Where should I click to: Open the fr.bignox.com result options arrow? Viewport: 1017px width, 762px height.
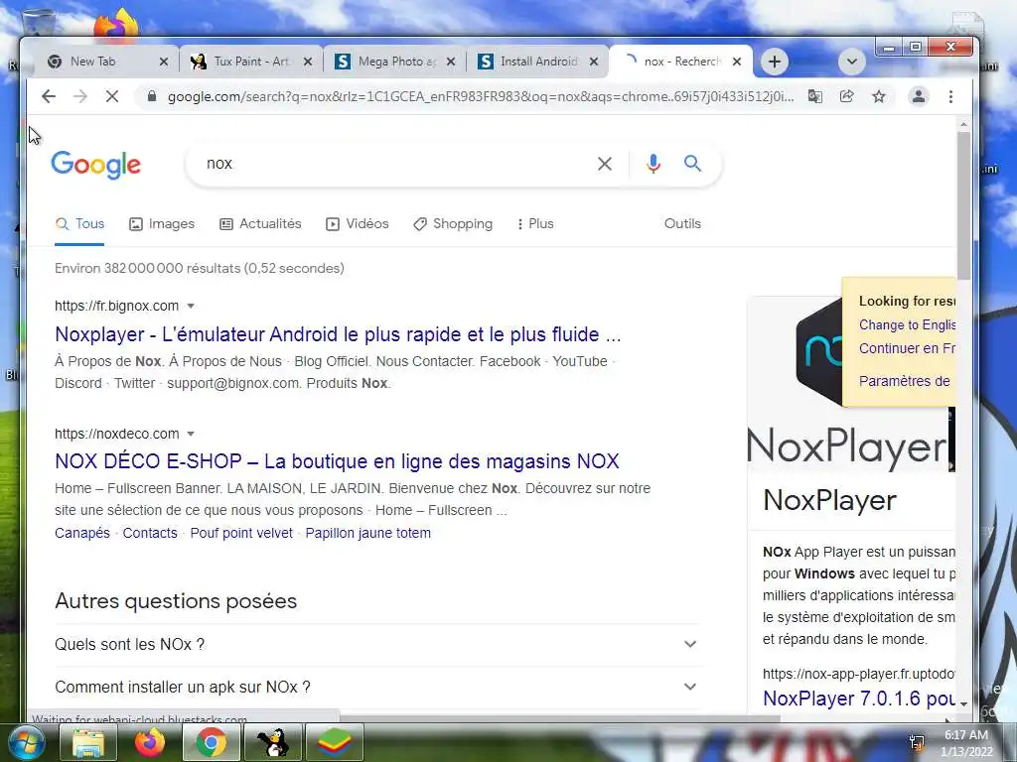coord(191,306)
